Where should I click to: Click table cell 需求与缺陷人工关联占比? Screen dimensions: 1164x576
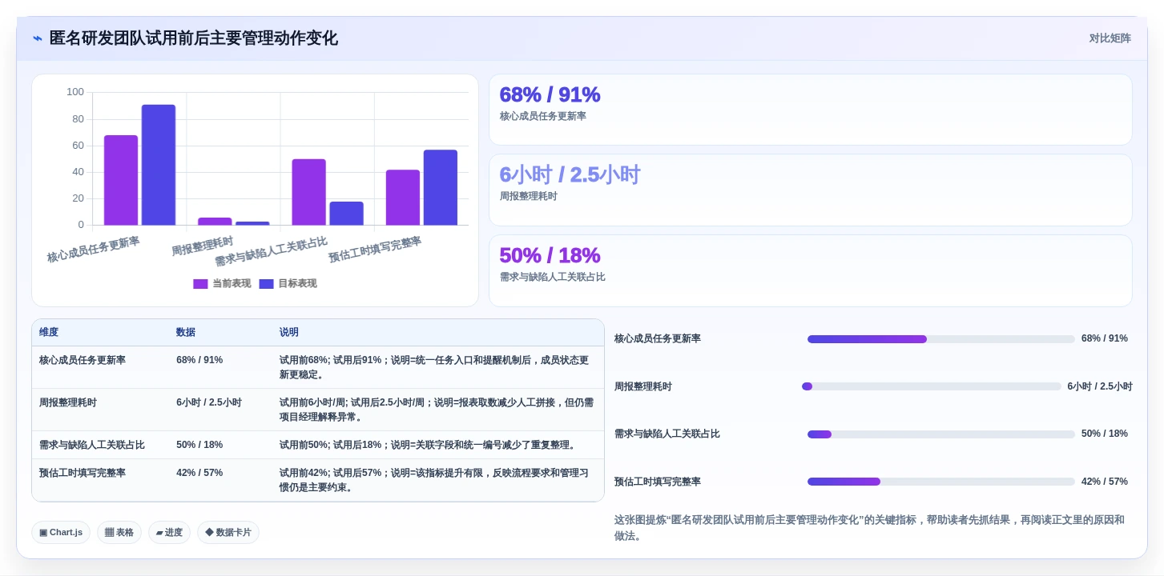click(92, 445)
